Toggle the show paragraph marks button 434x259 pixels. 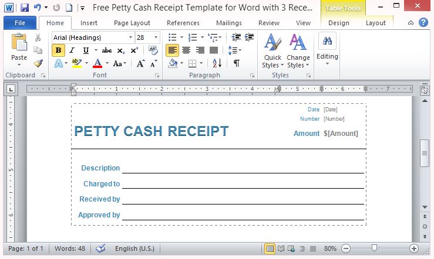point(236,63)
